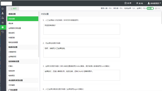The image size is (162, 91).
Task: Collapse the 客服设置 section
Action: coord(36,14)
